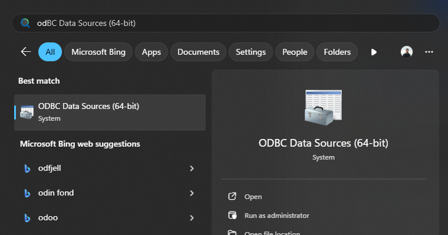Click the Open action icon
The image size is (448, 235).
(232, 196)
